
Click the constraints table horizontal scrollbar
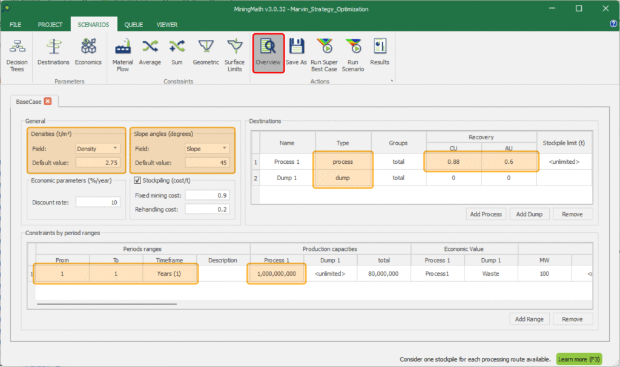(x=107, y=304)
